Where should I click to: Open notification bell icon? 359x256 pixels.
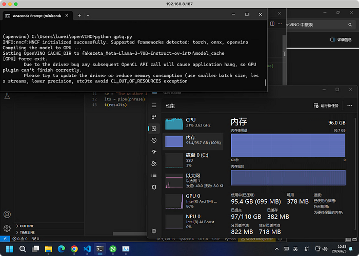point(351,249)
